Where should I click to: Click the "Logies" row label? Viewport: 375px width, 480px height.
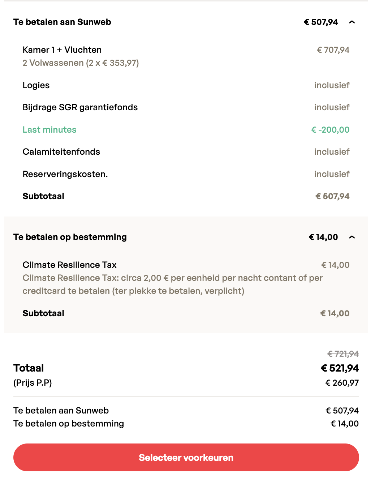tap(36, 85)
